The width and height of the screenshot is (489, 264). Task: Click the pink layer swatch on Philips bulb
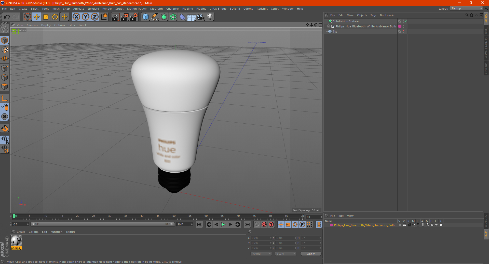tap(400, 26)
